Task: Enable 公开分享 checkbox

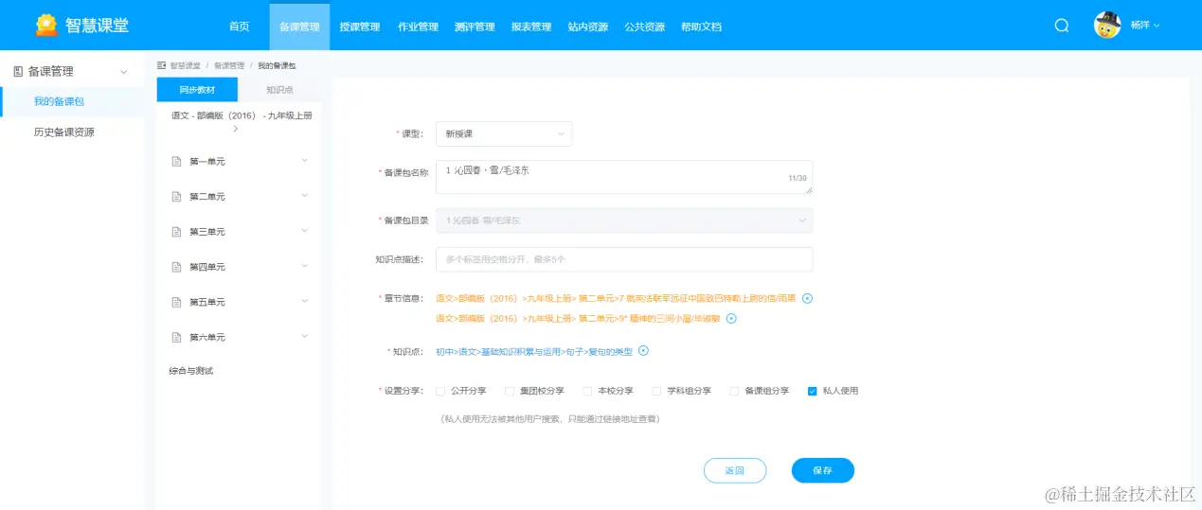Action: (440, 391)
